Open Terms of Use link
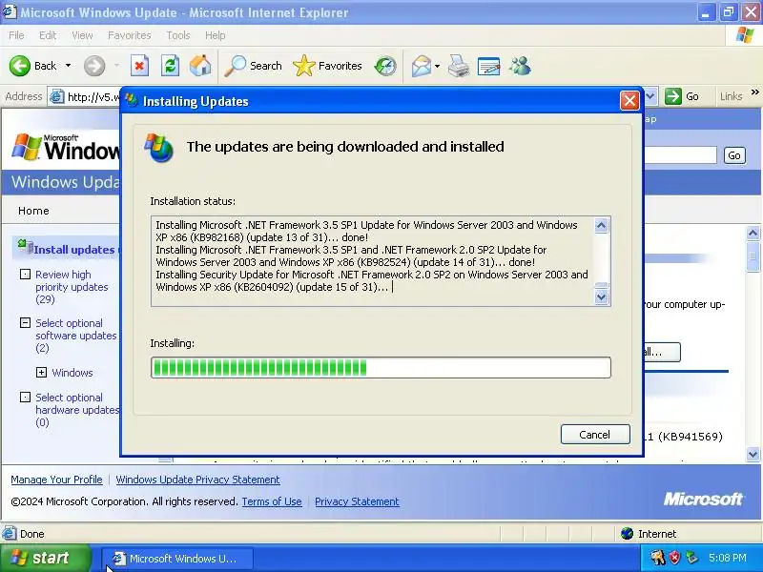This screenshot has height=572, width=763. [272, 501]
